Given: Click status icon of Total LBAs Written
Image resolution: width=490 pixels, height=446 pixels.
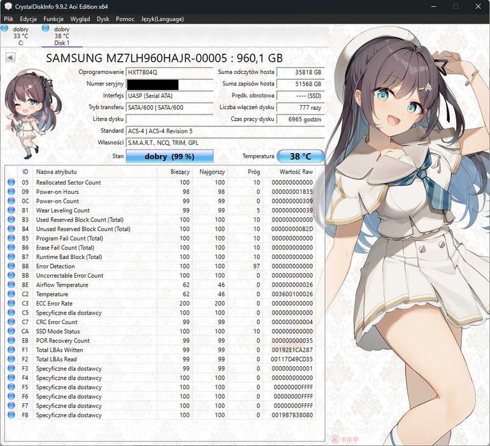Looking at the screenshot, I should pyautogui.click(x=11, y=350).
